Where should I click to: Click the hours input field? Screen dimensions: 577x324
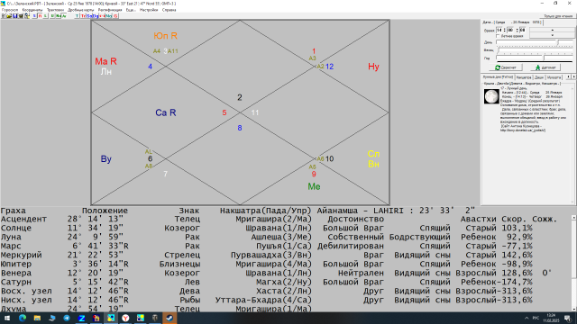coord(499,30)
